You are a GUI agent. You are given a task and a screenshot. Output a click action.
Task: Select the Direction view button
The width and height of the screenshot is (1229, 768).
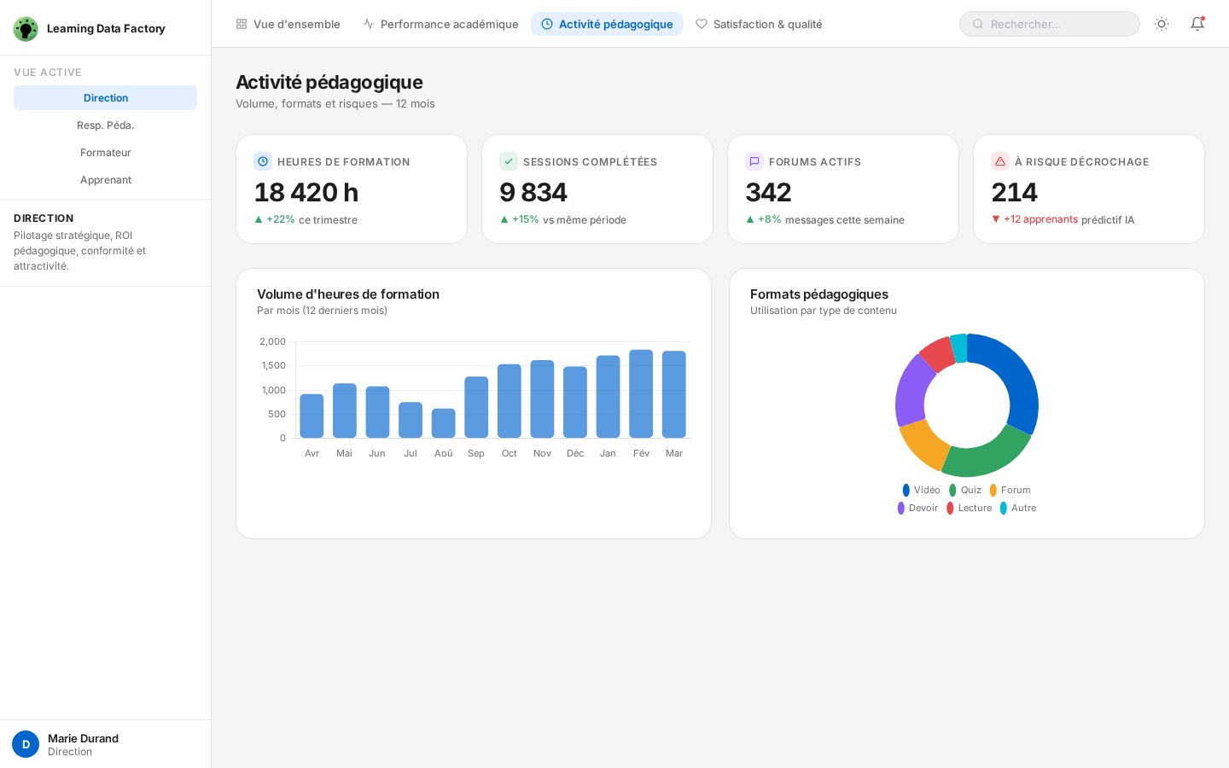[x=106, y=98]
